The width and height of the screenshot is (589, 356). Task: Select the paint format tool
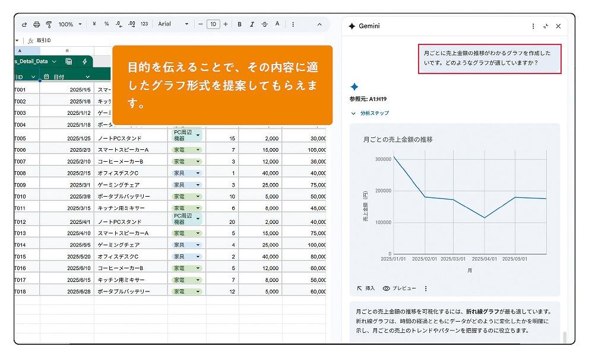49,24
